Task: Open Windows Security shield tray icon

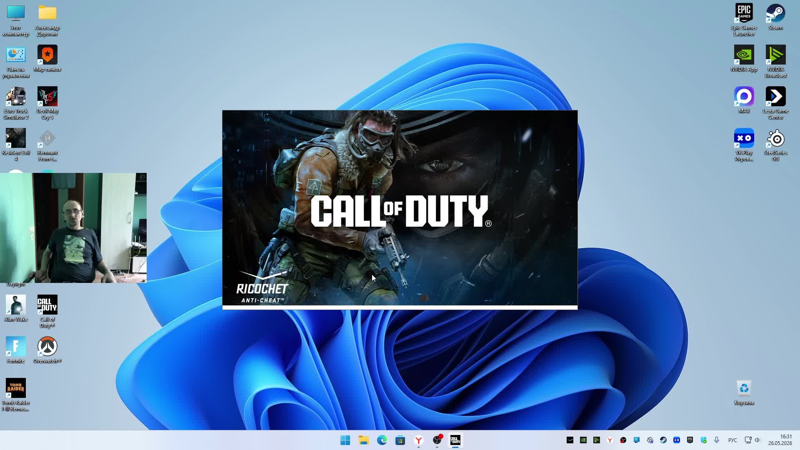Action: point(703,440)
